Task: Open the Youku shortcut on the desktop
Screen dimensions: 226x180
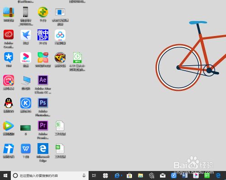Action: coord(26,58)
